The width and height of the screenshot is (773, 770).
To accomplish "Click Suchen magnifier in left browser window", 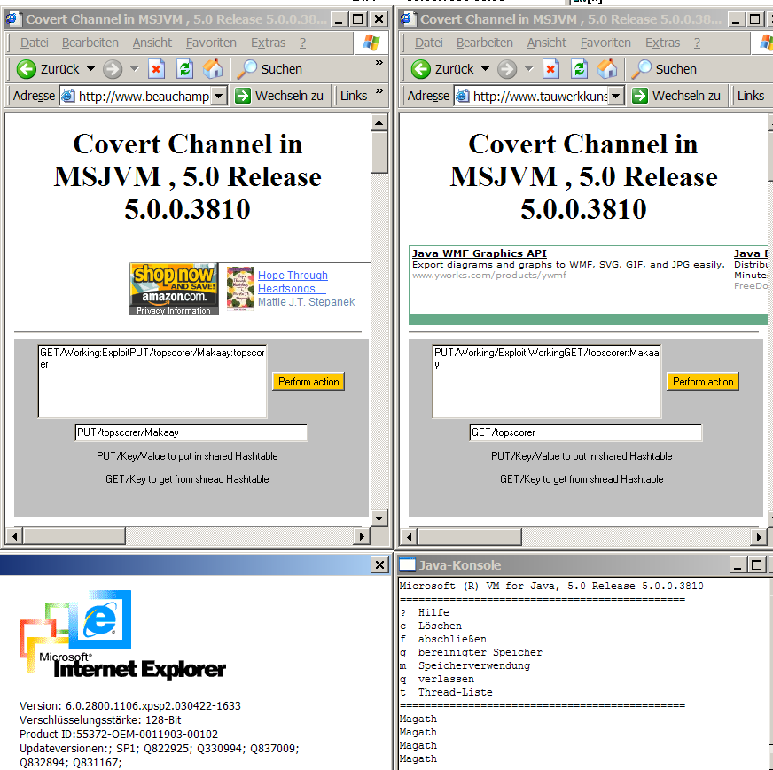I will pyautogui.click(x=247, y=69).
